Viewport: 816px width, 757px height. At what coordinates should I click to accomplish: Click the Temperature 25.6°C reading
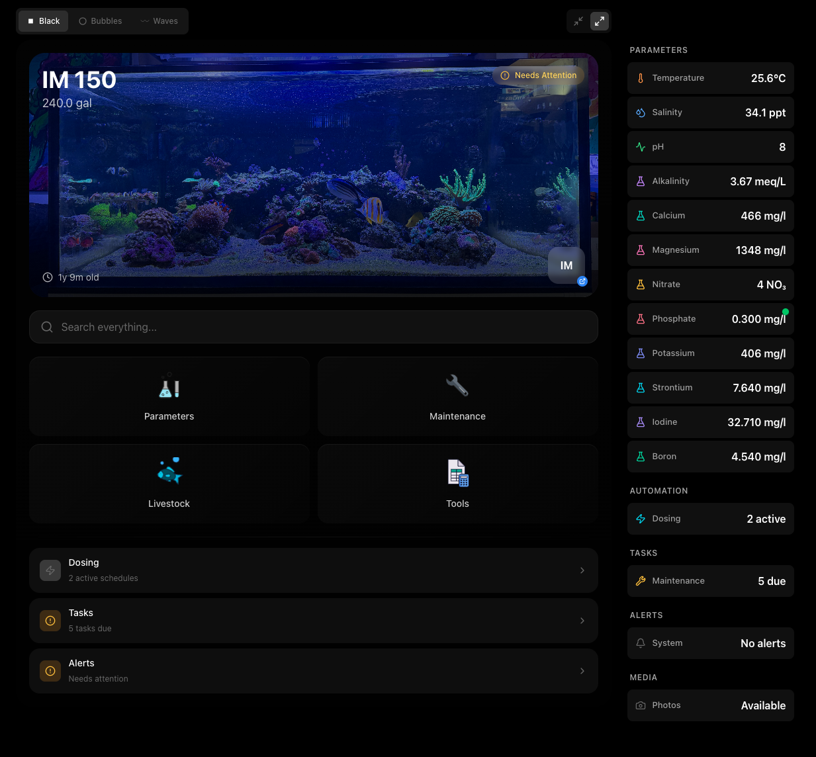click(x=768, y=78)
